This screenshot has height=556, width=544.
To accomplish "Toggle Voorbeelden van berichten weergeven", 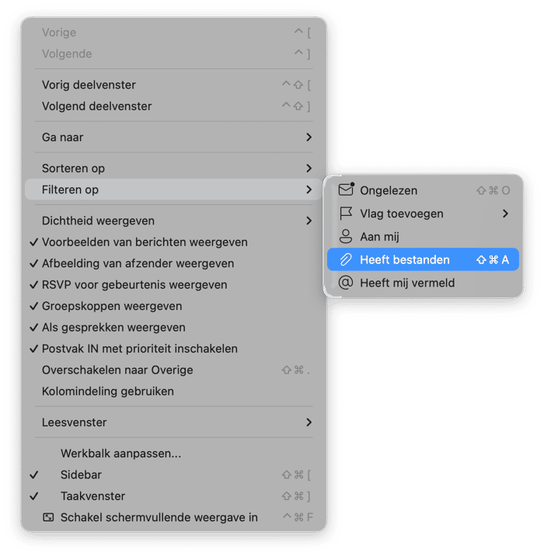I will pyautogui.click(x=145, y=242).
